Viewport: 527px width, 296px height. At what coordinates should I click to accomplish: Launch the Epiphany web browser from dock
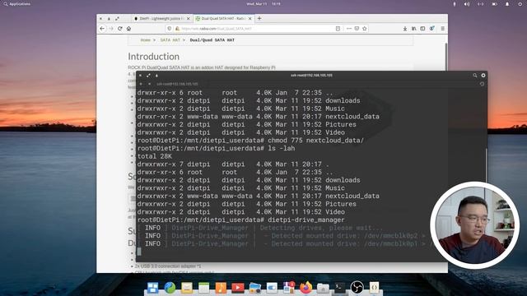[x=170, y=288]
